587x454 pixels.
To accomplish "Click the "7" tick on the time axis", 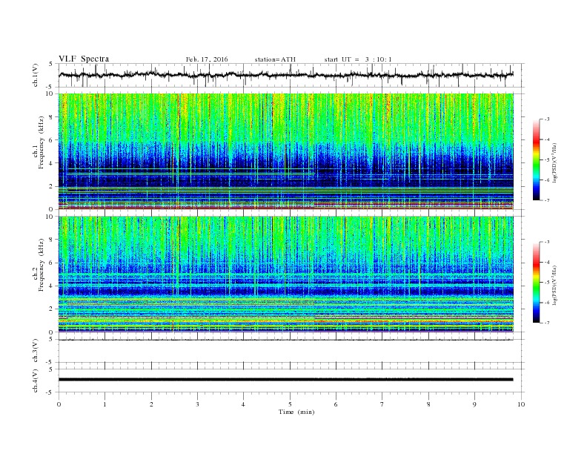I will click(x=382, y=404).
